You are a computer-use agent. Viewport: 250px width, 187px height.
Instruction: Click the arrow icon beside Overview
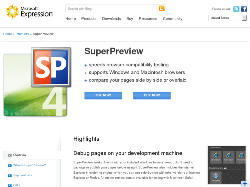click(x=10, y=155)
